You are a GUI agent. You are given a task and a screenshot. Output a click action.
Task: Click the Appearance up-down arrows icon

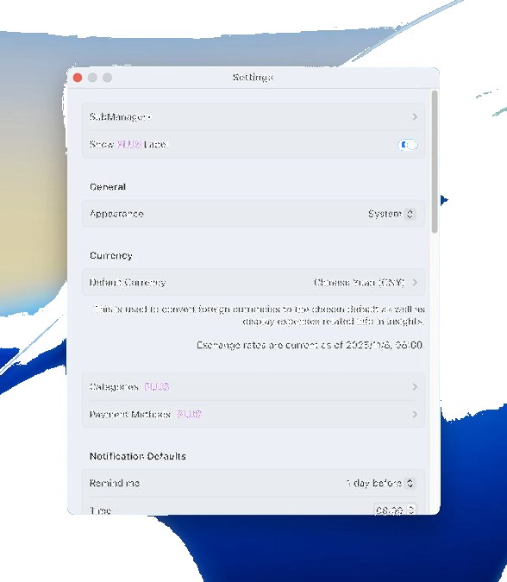[x=410, y=214]
